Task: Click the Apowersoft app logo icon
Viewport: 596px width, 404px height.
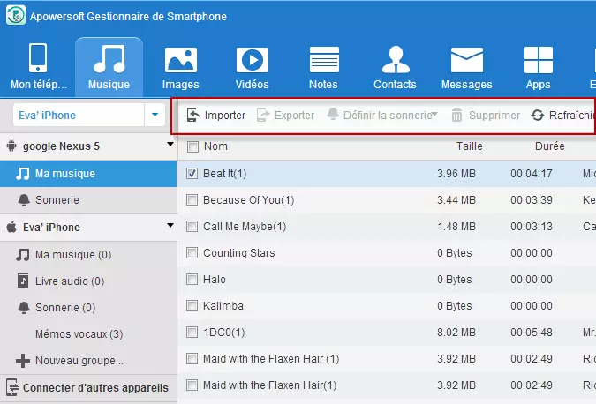Action: coord(16,16)
